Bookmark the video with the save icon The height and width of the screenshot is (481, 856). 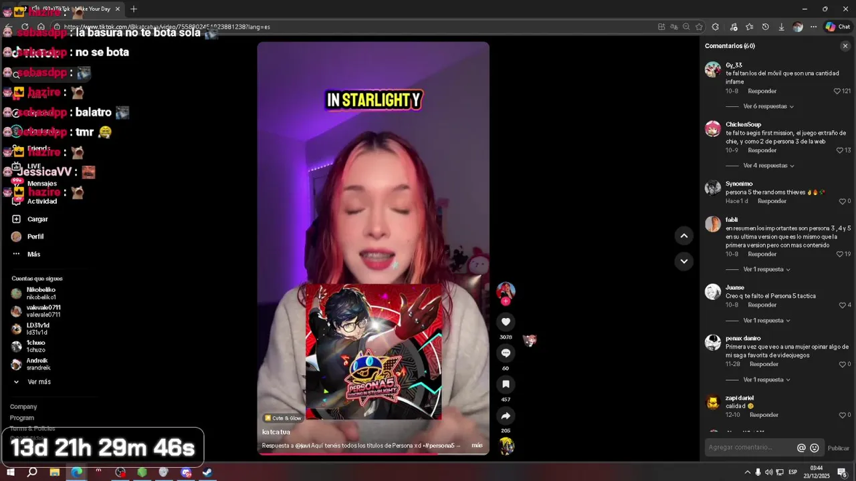pos(506,384)
